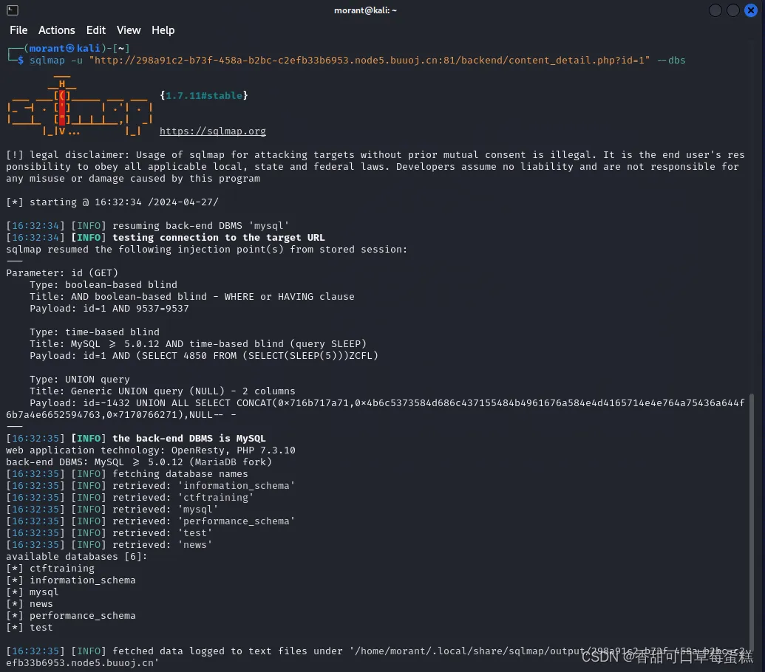765x672 pixels.
Task: Click 'Type: boolean-based blind' line
Action: tap(103, 284)
